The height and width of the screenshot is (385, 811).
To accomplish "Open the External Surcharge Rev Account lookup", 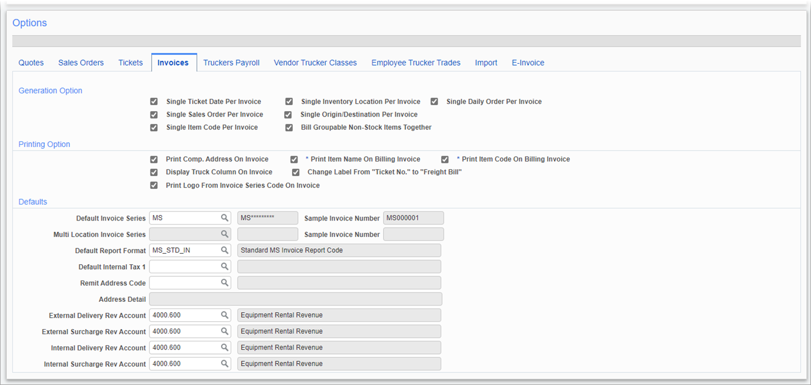I will tap(225, 331).
